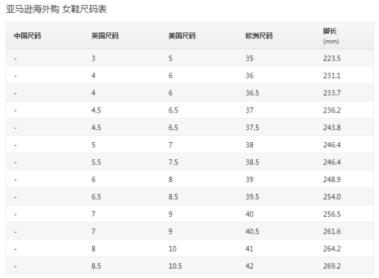Select foot length value 223.5
This screenshot has width=379, height=278.
coord(332,58)
